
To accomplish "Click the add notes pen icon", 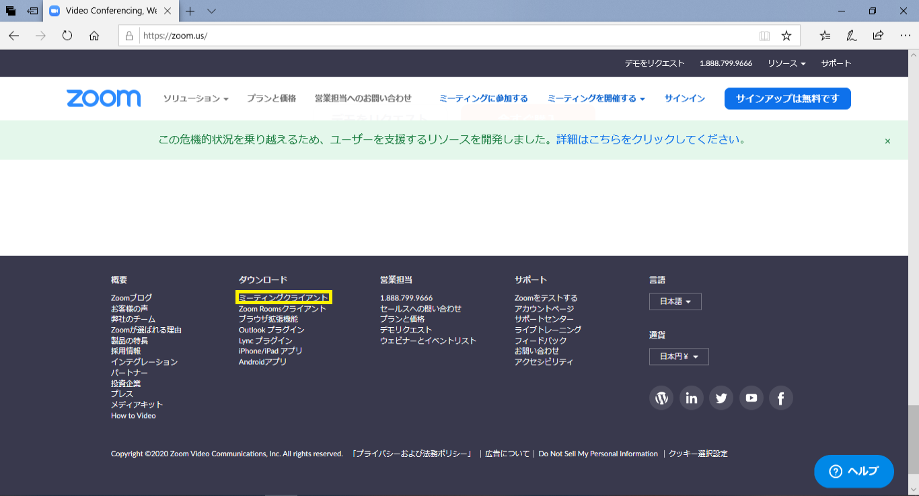I will coord(852,36).
